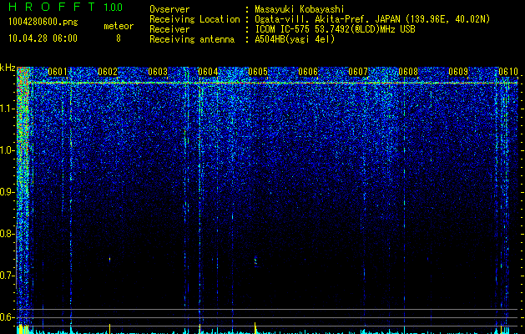
Task: Click the yellow intensity spike below 0602
Action: pos(109,329)
